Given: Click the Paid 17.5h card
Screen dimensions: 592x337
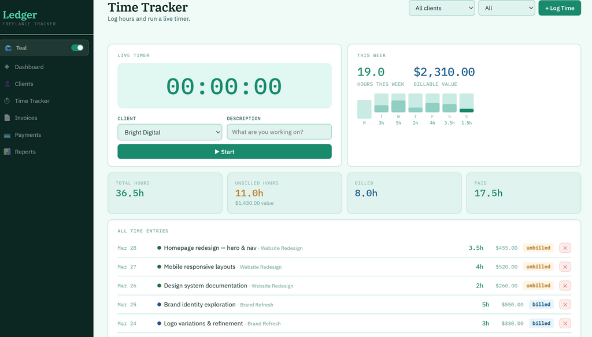Looking at the screenshot, I should pos(523,193).
